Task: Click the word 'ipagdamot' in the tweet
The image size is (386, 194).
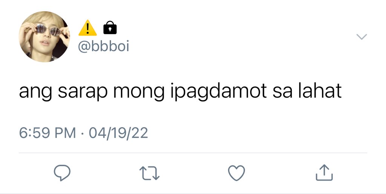Action: click(x=219, y=91)
